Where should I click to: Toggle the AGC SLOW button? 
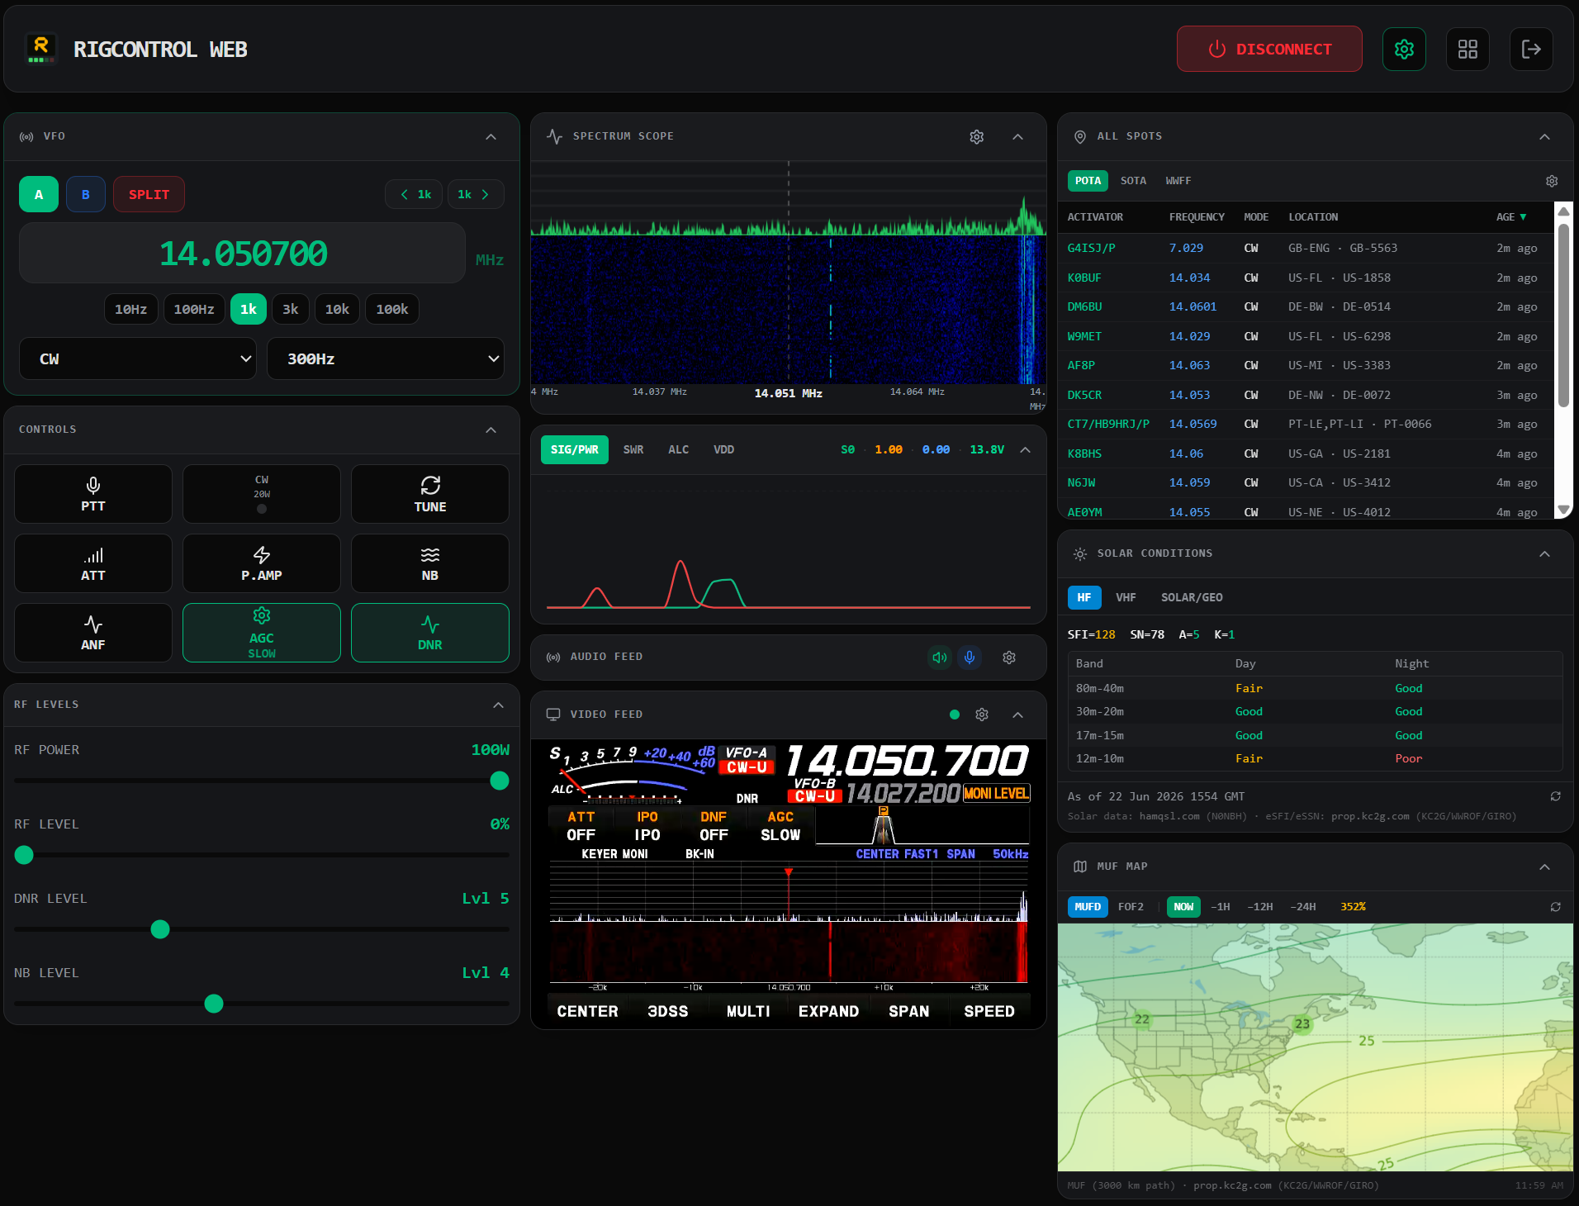tap(262, 633)
